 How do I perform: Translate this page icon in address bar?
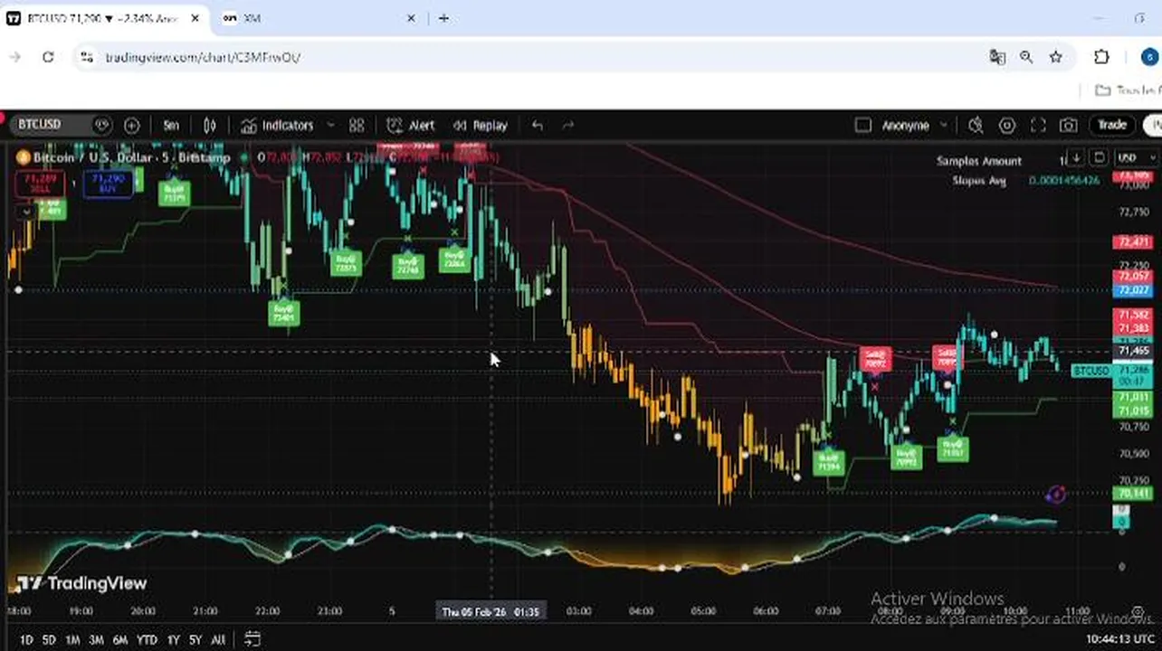coord(997,57)
